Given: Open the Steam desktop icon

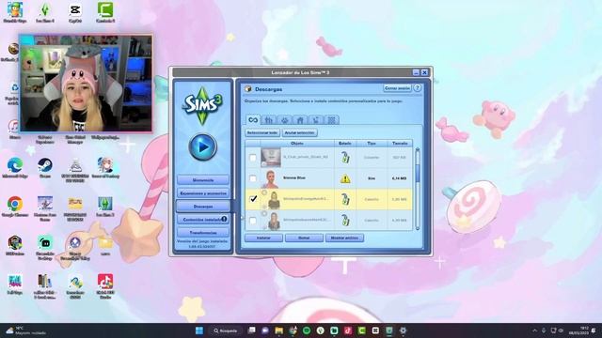Looking at the screenshot, I should (45, 168).
